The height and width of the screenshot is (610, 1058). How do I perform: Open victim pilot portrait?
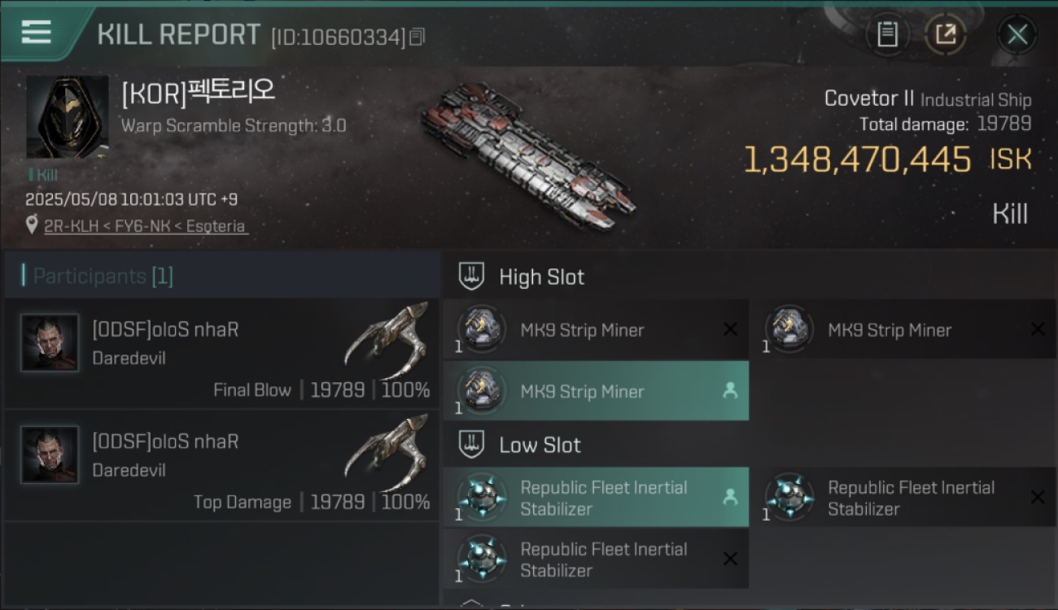click(x=68, y=117)
